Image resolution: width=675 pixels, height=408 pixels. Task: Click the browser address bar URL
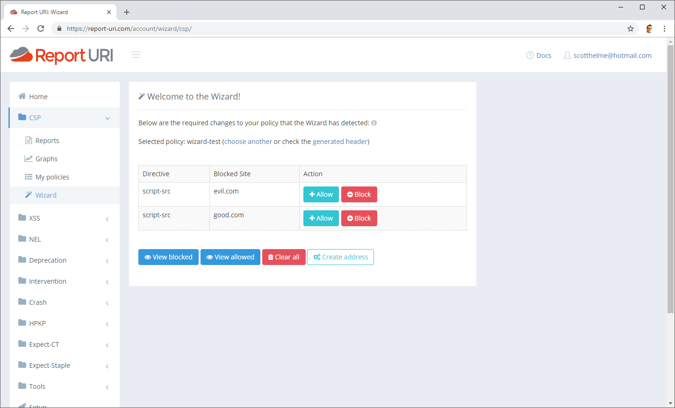point(129,29)
